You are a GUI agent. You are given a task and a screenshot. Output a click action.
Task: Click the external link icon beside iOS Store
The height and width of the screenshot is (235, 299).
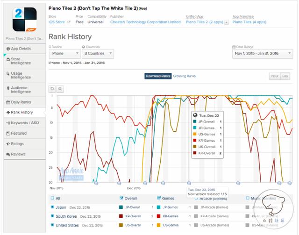click(69, 21)
